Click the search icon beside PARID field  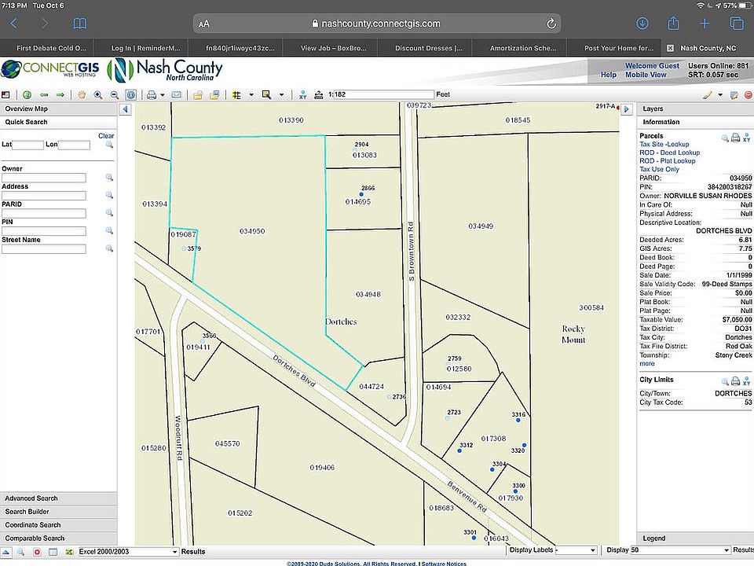110,213
